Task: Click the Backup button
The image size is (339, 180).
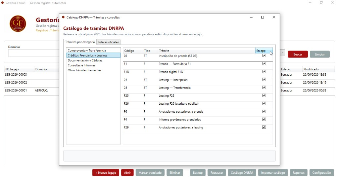Action: point(198,173)
